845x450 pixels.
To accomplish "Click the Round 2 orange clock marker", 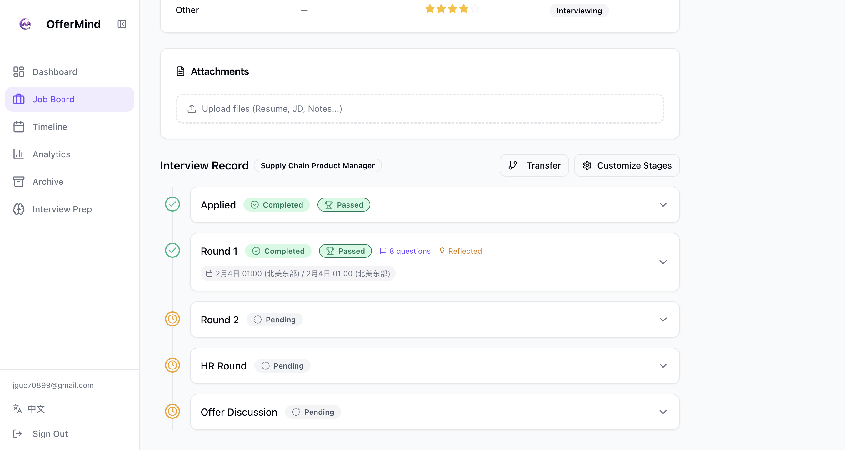I will tap(172, 319).
